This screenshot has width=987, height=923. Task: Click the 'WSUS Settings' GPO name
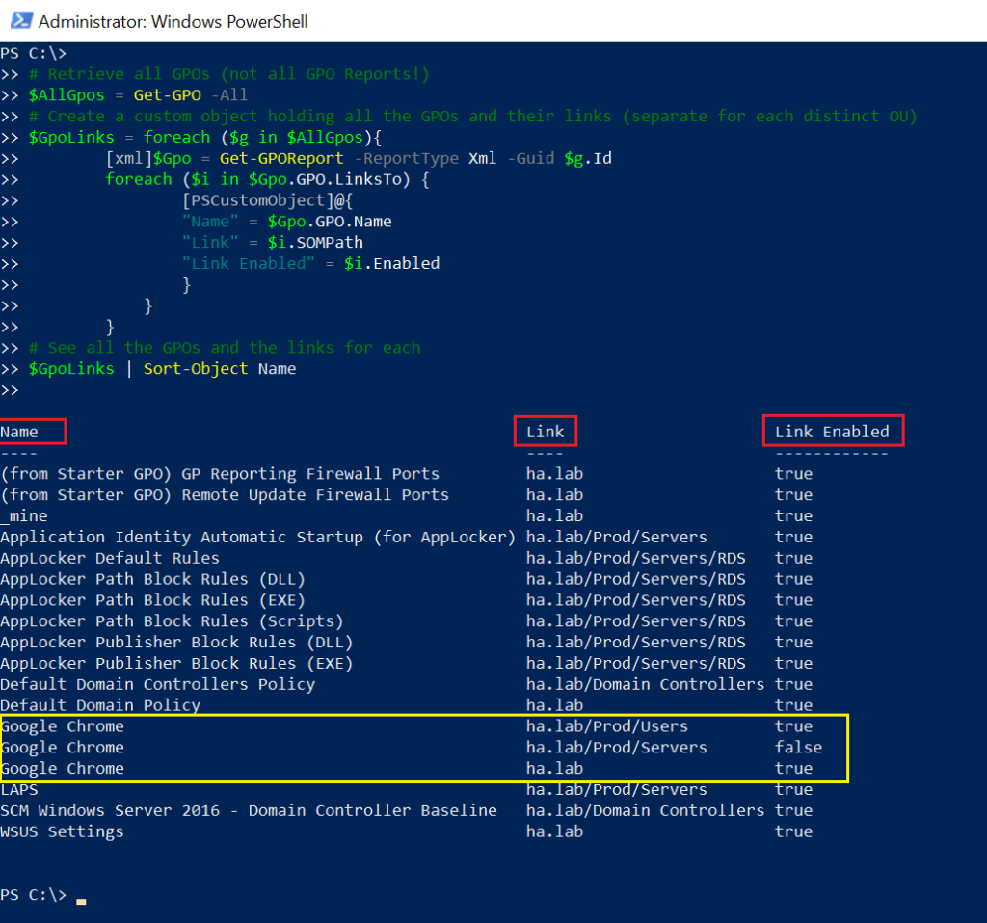click(62, 831)
